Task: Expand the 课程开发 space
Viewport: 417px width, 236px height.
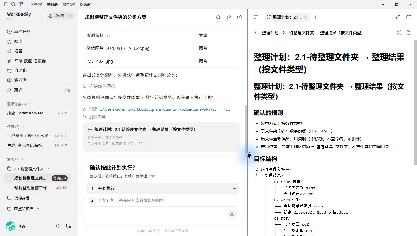Action: coord(34,198)
